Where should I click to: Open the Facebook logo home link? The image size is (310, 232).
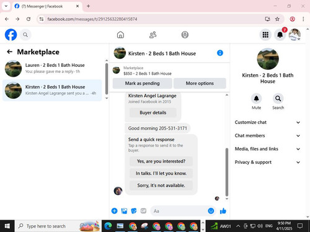coord(11,35)
